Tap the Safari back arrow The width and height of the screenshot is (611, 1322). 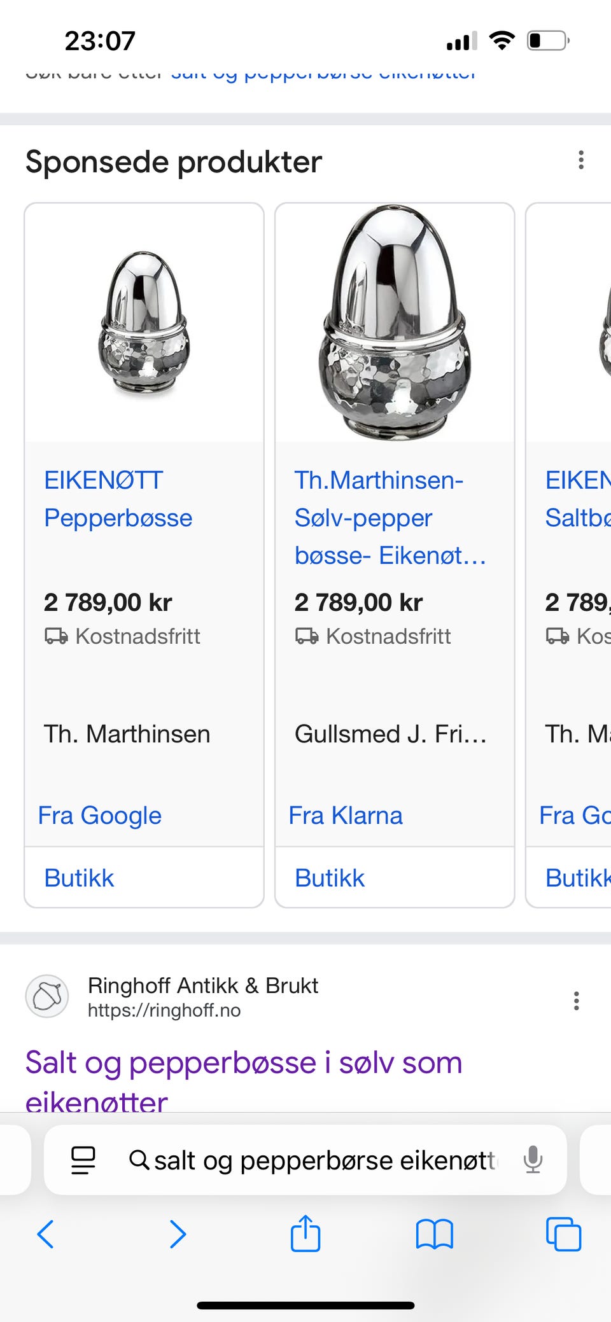(x=46, y=1235)
